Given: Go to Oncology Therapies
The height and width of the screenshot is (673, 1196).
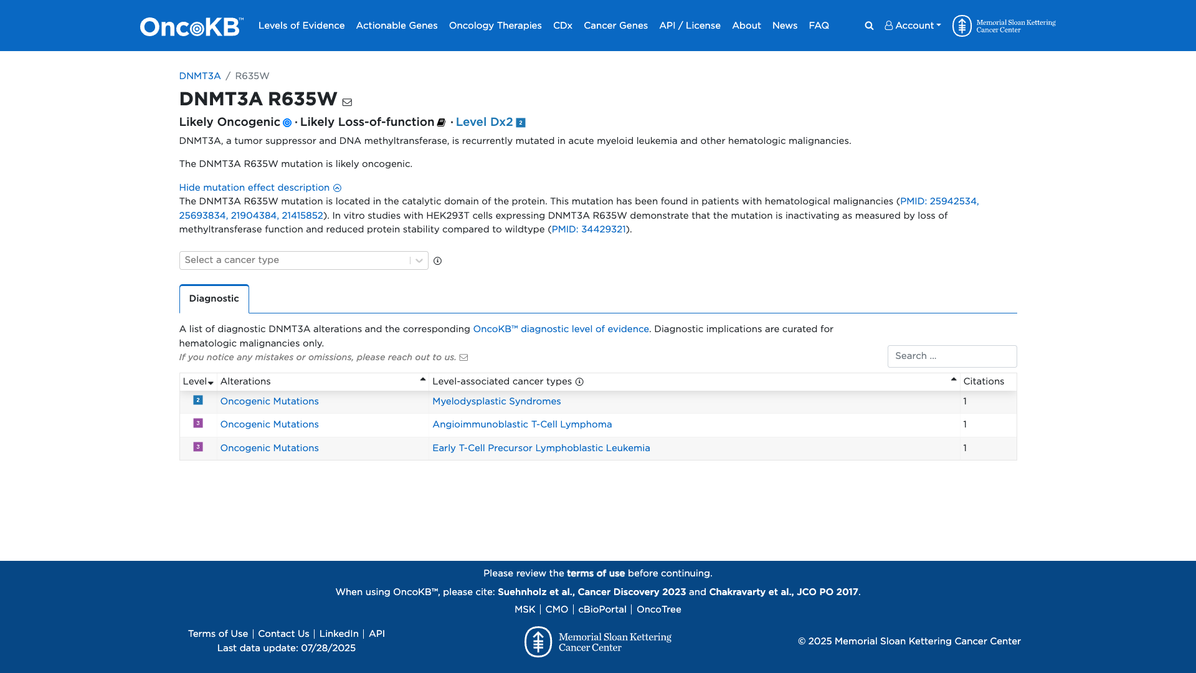Looking at the screenshot, I should tap(495, 26).
